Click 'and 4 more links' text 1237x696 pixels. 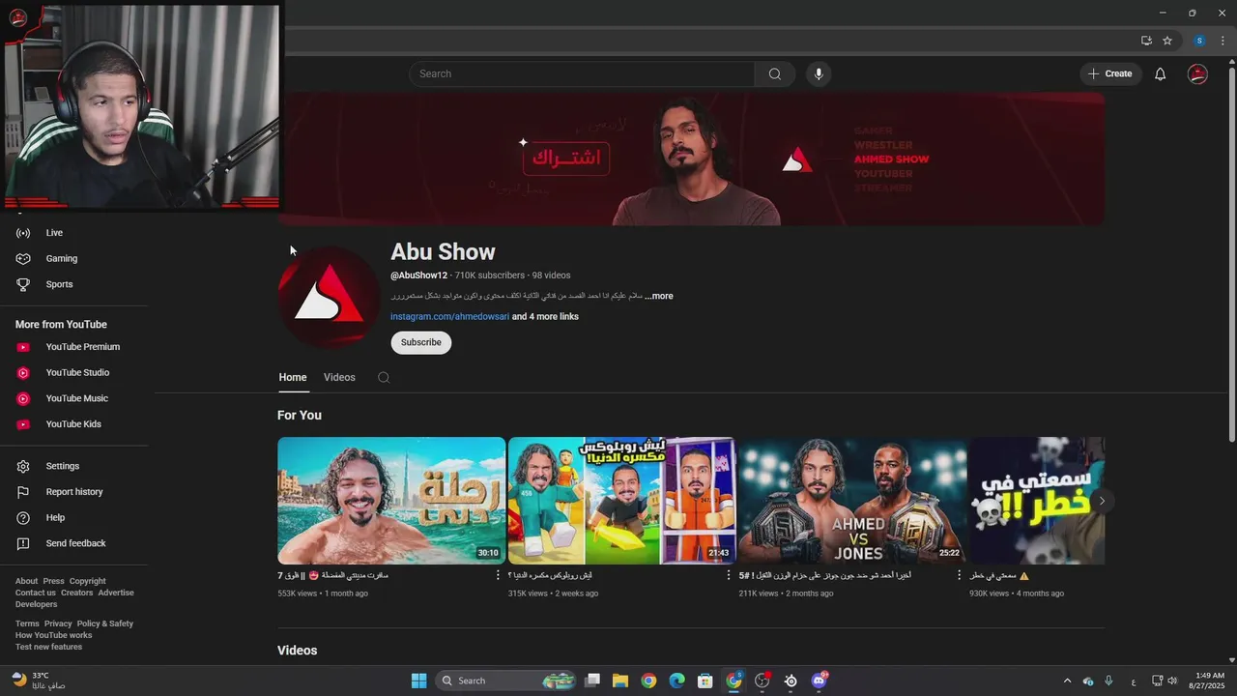coord(545,316)
